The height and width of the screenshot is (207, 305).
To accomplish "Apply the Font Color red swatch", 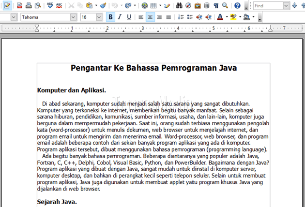I will (220, 17).
